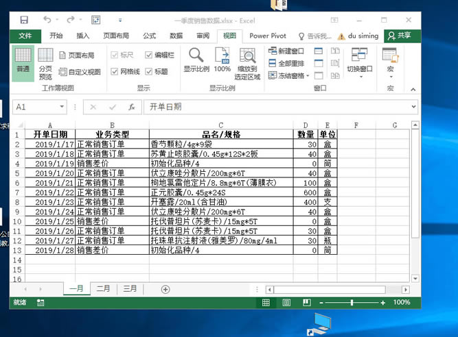Click the zoom out minus button
This screenshot has height=337, width=458.
click(321, 303)
